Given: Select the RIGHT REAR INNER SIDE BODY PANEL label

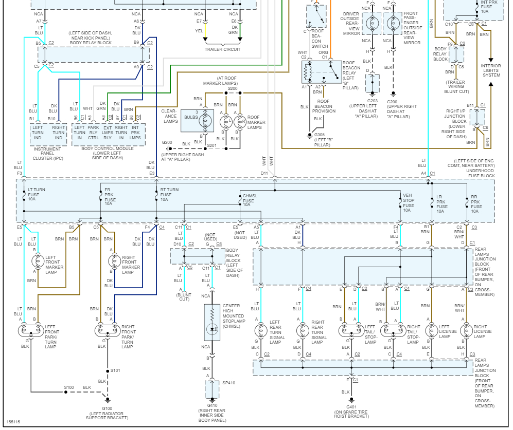Looking at the screenshot, I should point(212,415).
